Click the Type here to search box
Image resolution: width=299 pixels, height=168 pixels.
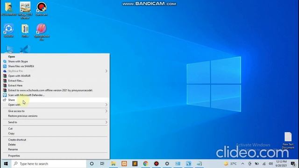(x=49, y=164)
